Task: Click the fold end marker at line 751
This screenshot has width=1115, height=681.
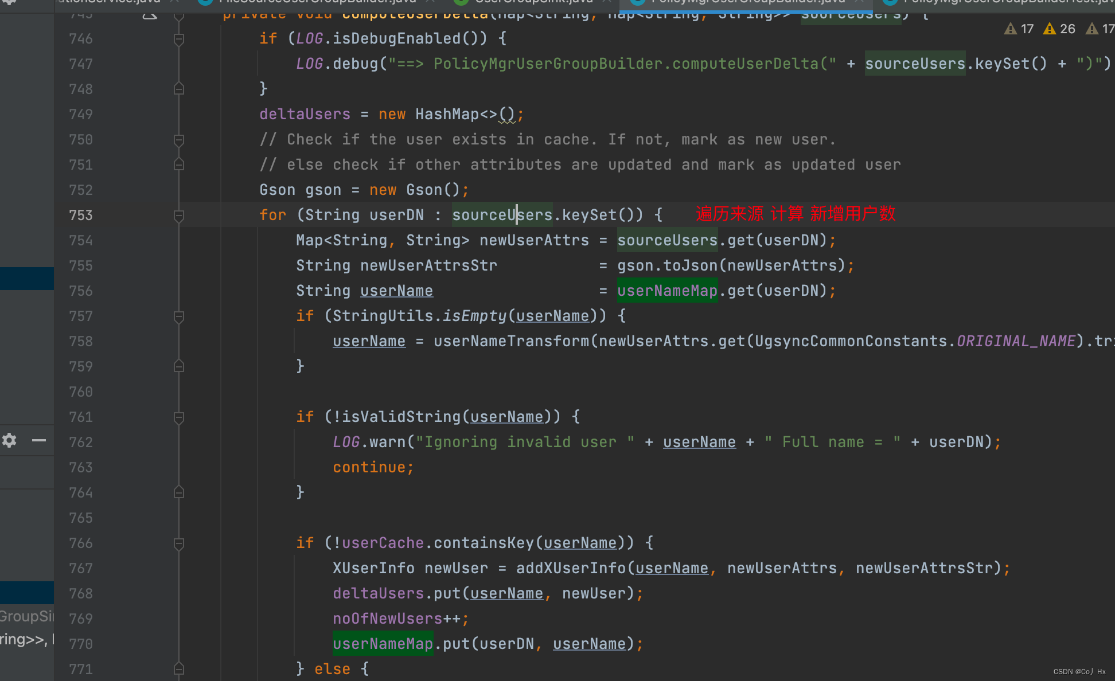Action: 179,165
